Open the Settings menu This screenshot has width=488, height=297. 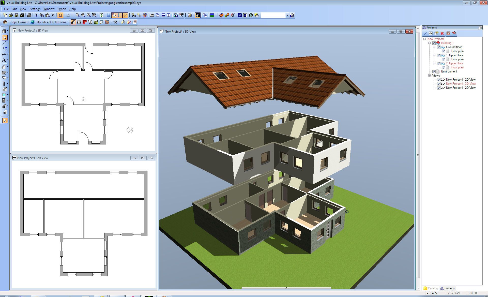click(35, 9)
